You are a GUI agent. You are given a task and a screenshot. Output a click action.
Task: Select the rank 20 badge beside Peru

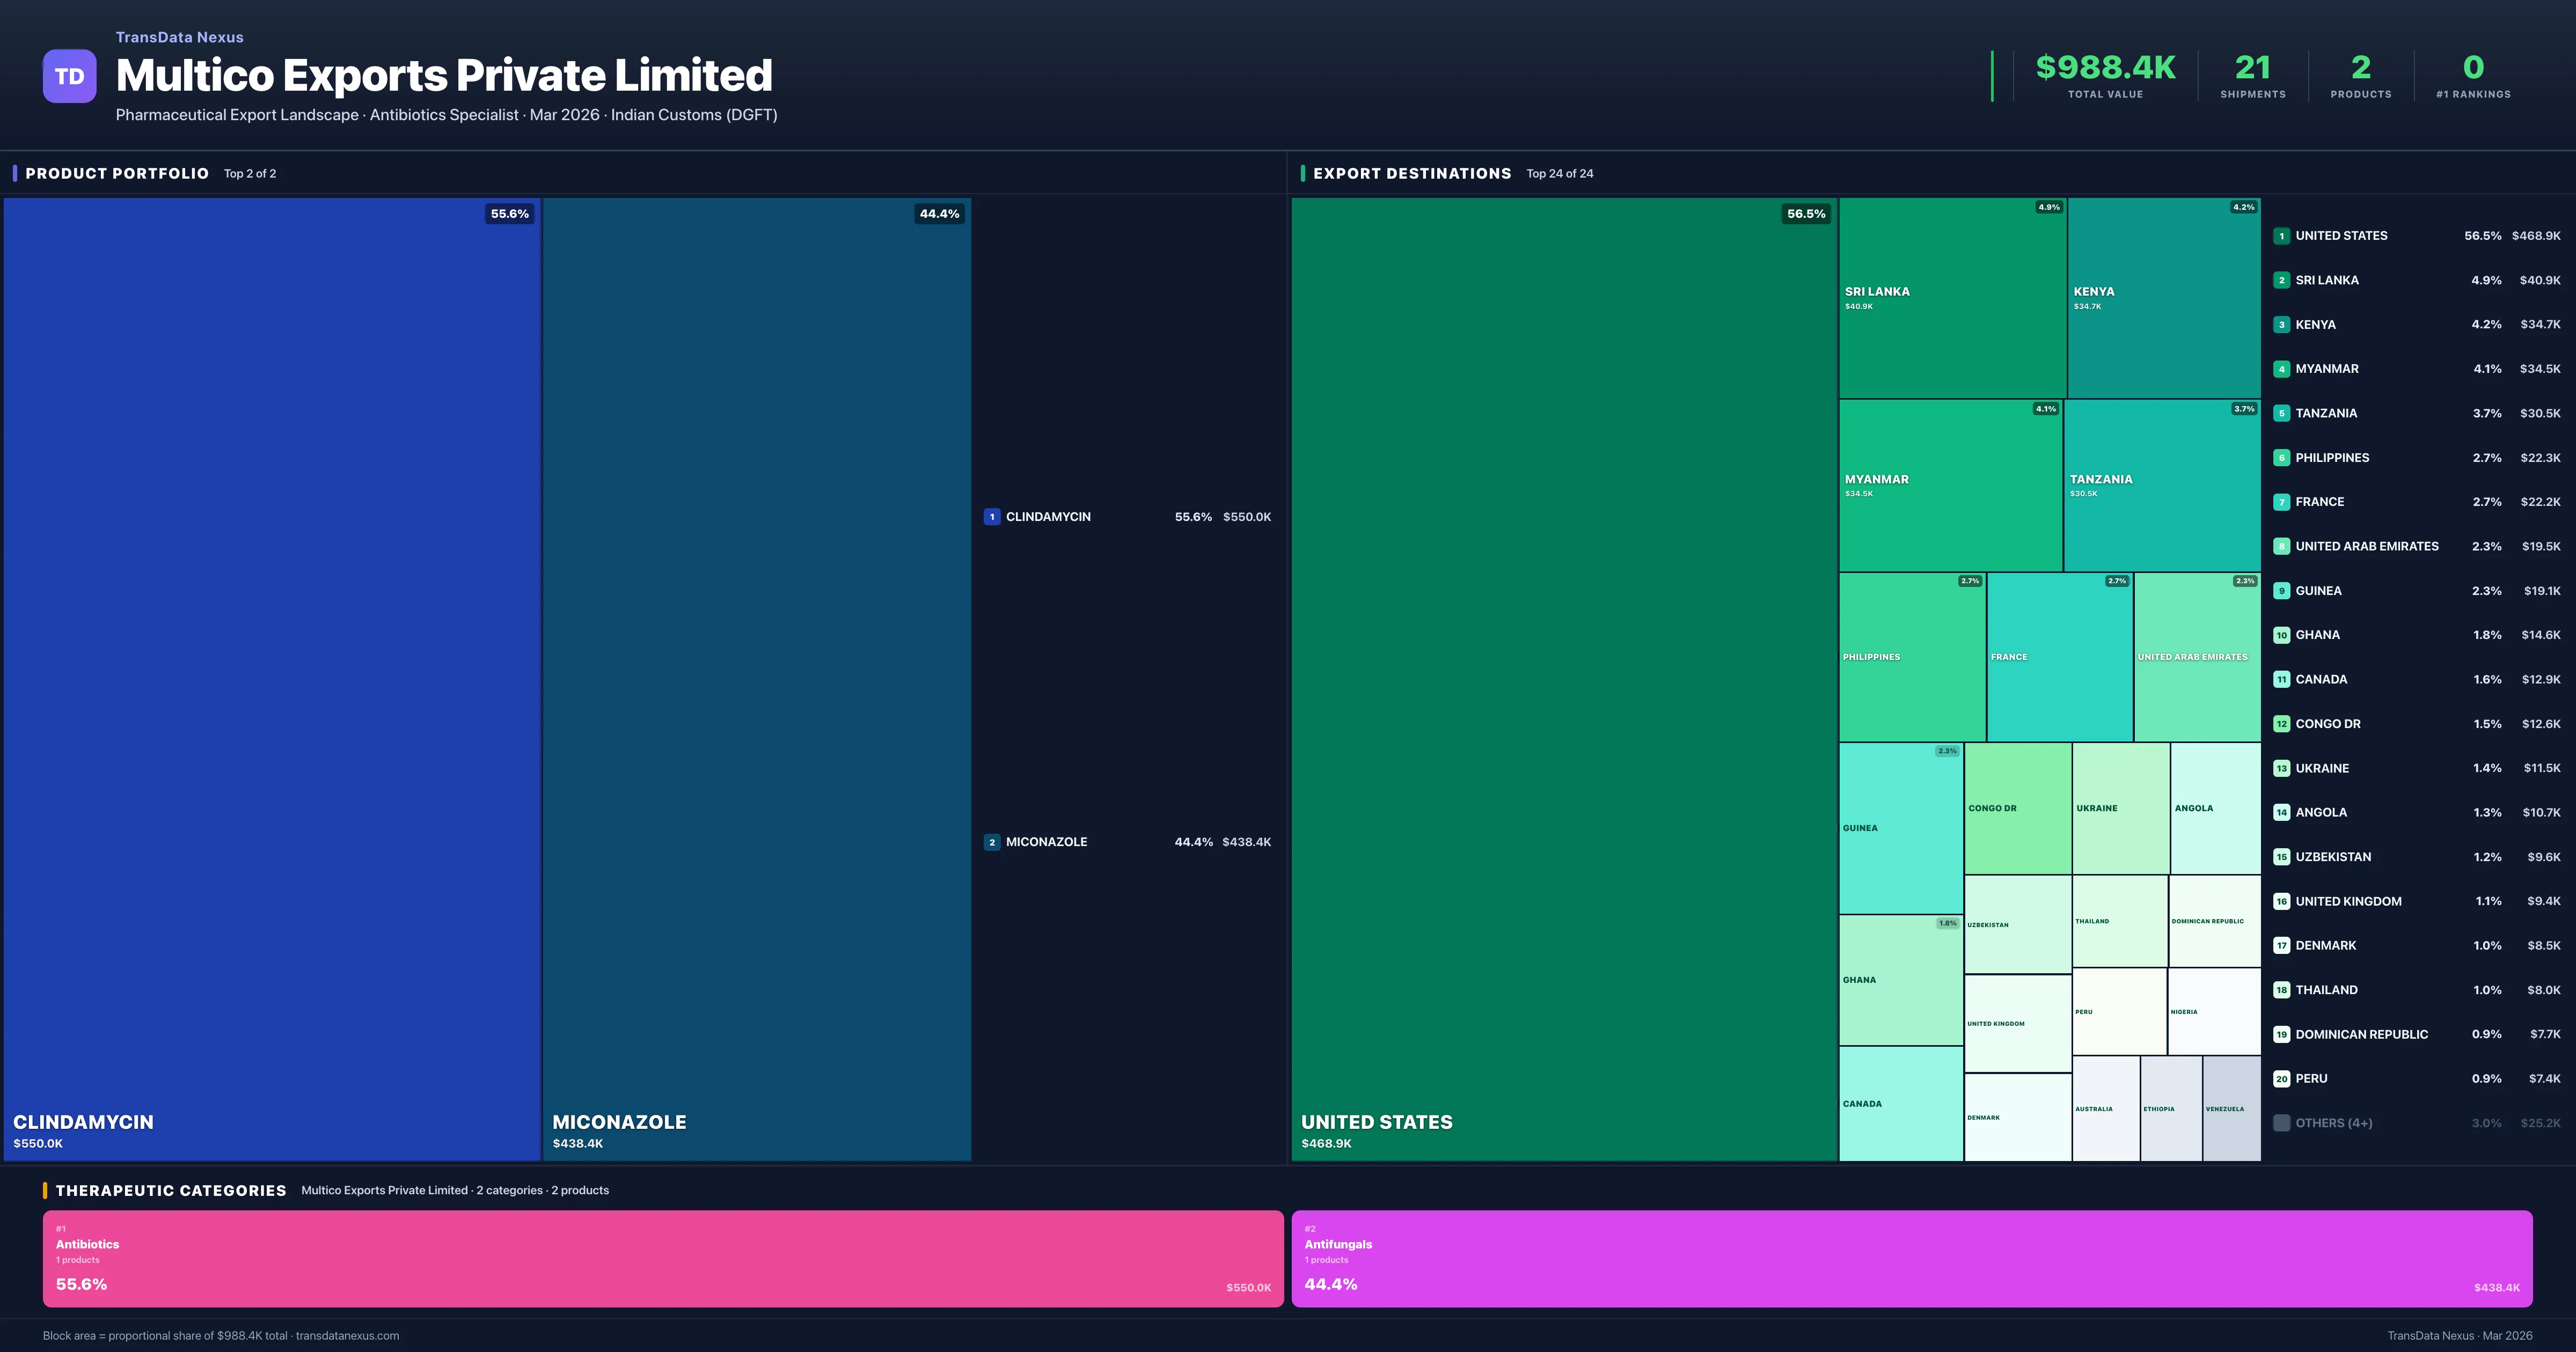coord(2282,1079)
